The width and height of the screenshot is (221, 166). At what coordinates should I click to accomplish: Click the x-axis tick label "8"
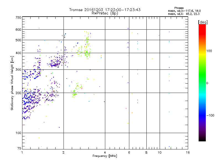coord(146,152)
